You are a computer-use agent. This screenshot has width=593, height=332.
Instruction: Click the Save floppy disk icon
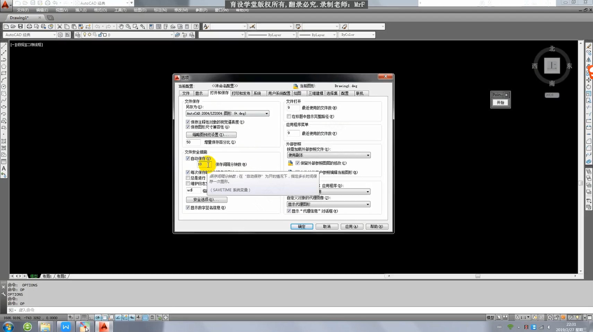20,26
